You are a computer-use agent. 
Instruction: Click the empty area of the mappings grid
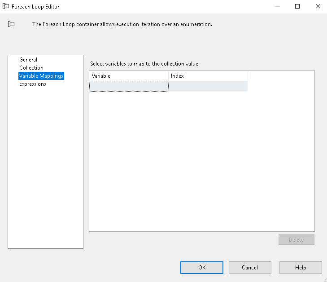tap(202, 162)
